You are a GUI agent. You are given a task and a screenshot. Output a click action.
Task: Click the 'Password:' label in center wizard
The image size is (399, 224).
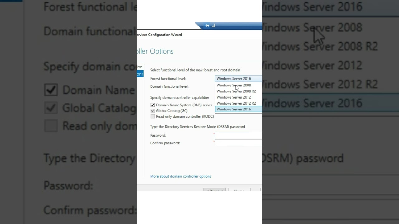[158, 135]
